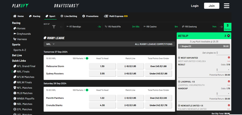Open the 3 Betslip counter button
242x115 pixels.
[227, 27]
